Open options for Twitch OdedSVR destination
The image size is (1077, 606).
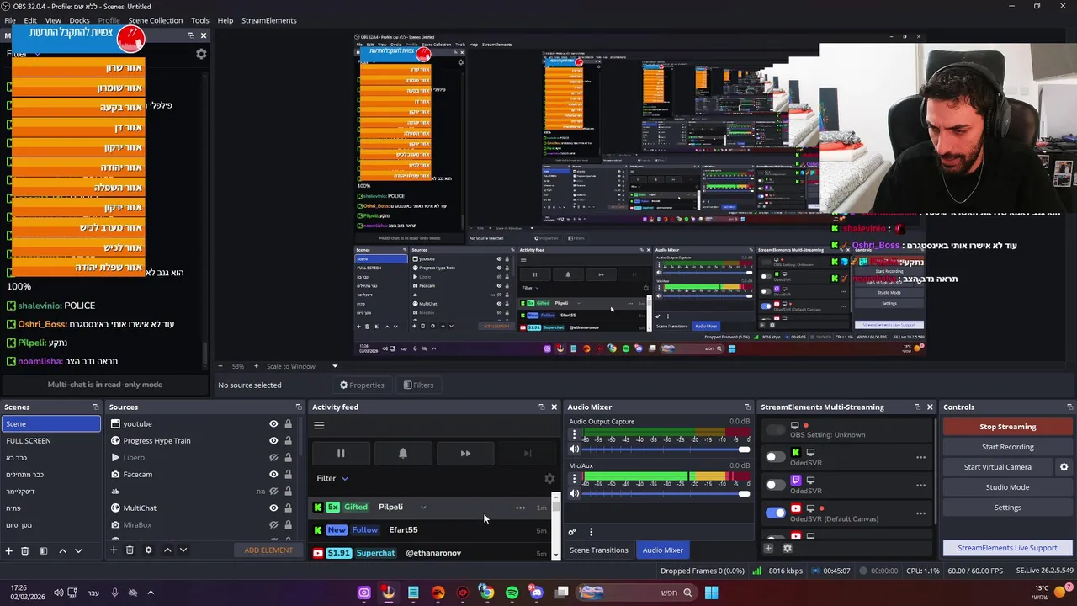[920, 485]
